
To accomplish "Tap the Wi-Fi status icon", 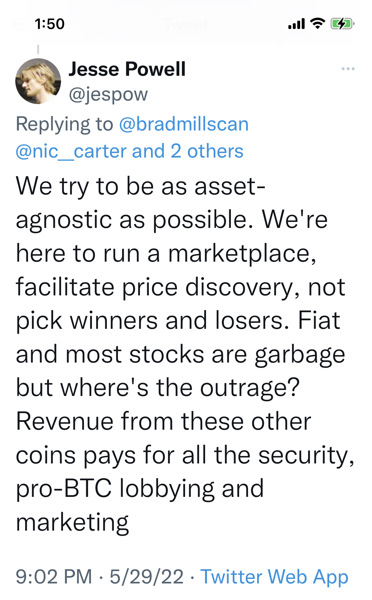I will (x=317, y=24).
